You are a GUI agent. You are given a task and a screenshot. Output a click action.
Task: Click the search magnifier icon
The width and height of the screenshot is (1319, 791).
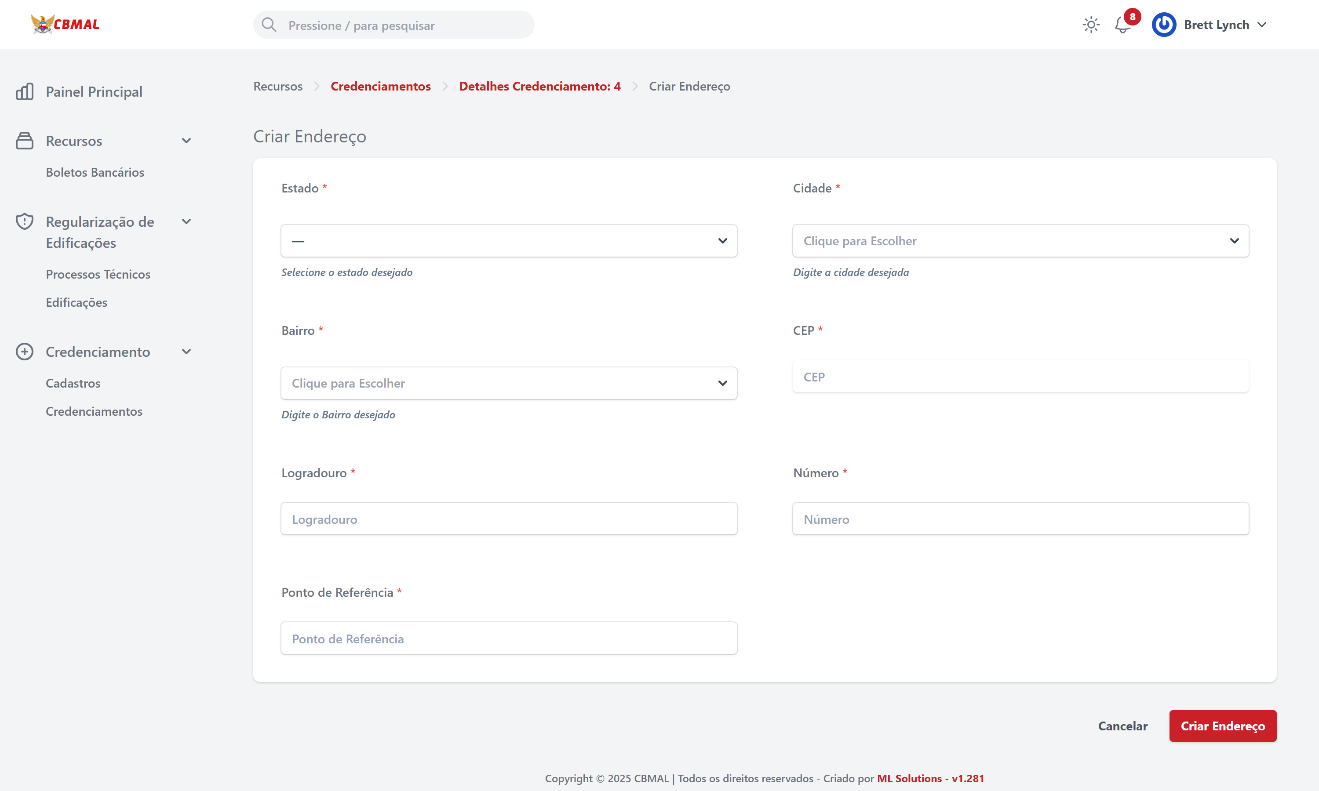coord(269,25)
